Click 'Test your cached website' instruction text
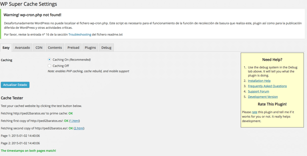Viewport: 307px width, 156px height. 41,106
